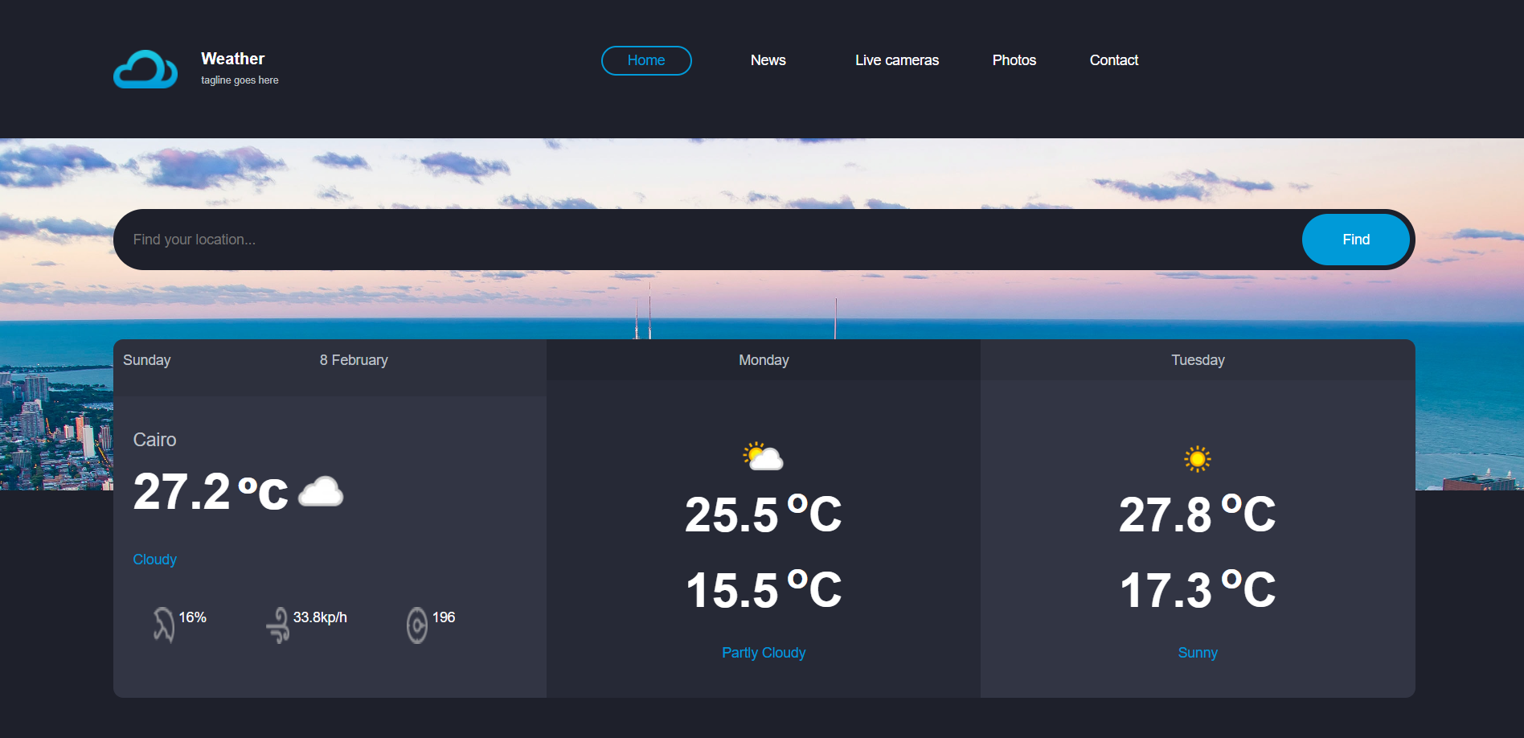This screenshot has width=1524, height=738.
Task: Click the Partly Cloudy condition label
Action: (764, 653)
